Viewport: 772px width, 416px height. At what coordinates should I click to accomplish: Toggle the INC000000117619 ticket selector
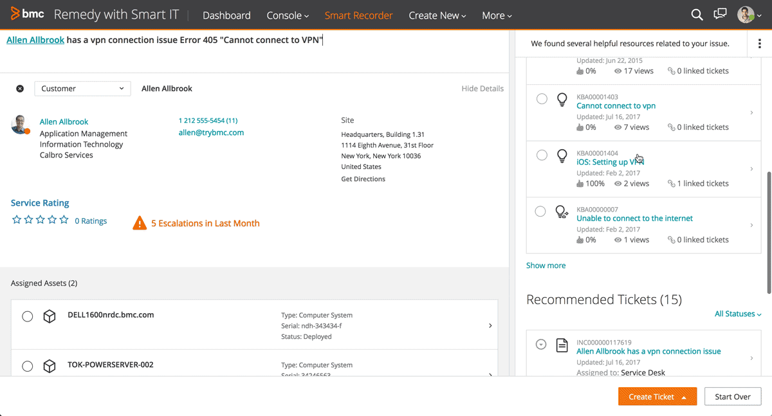point(541,345)
